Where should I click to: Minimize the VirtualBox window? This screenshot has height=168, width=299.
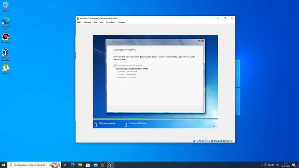point(218,18)
